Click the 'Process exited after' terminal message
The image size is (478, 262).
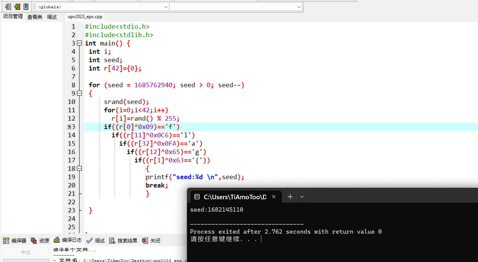coord(286,232)
